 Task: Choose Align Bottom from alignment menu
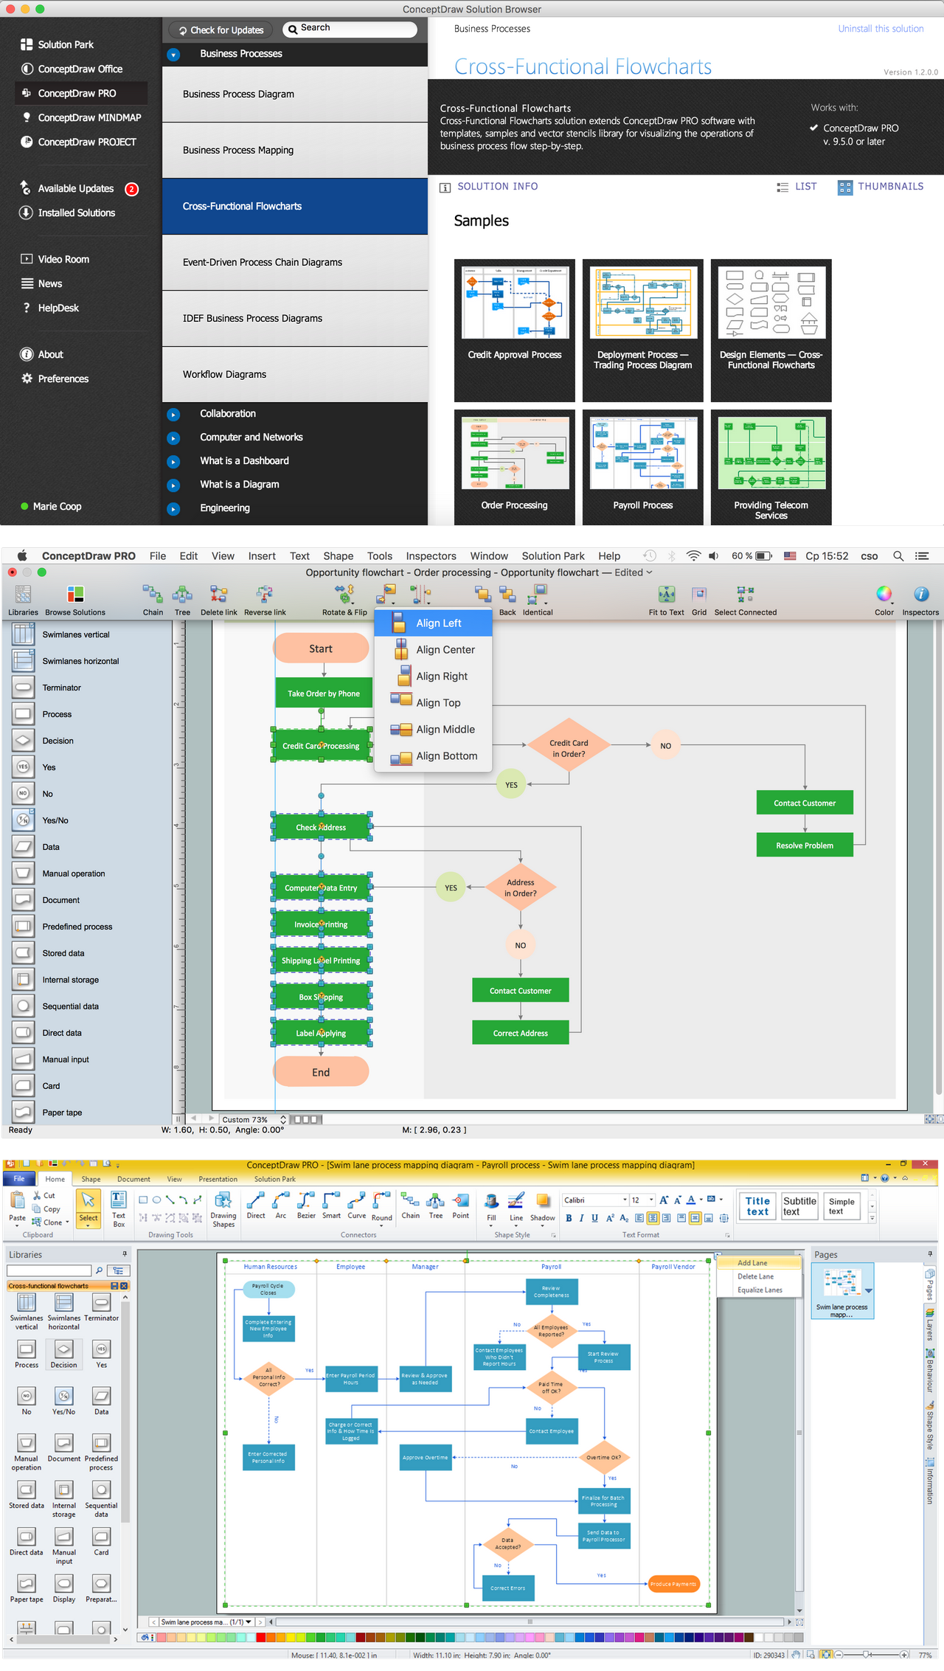coord(433,756)
